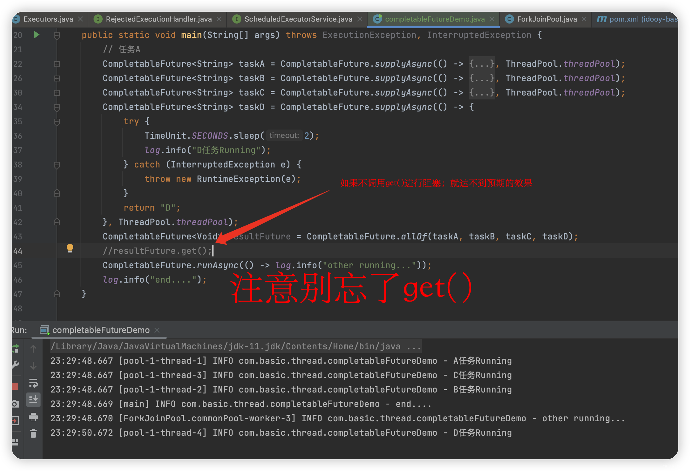Screen dimensions: 690x471
Task: Close the Executors.java tab
Action: (80, 19)
